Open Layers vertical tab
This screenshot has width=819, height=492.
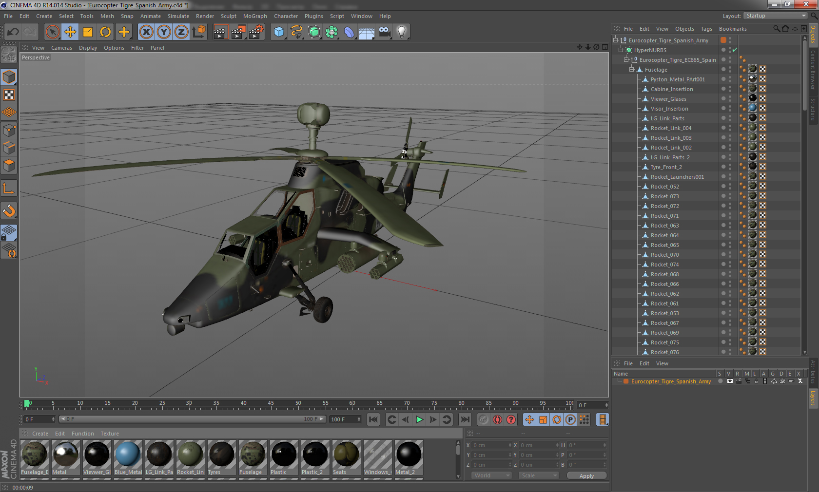(x=813, y=398)
